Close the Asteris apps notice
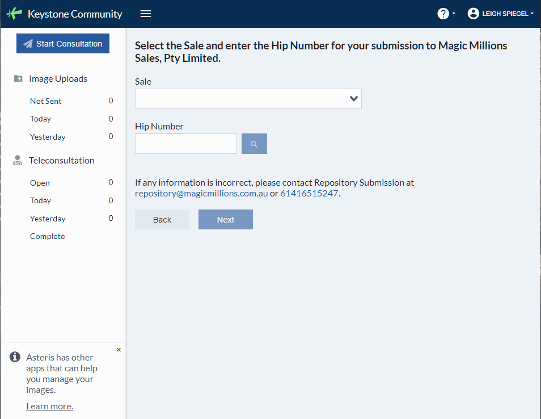This screenshot has height=419, width=541. tap(119, 350)
